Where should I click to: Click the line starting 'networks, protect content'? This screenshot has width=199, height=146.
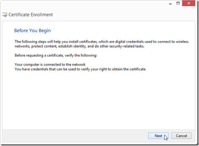click(x=79, y=46)
